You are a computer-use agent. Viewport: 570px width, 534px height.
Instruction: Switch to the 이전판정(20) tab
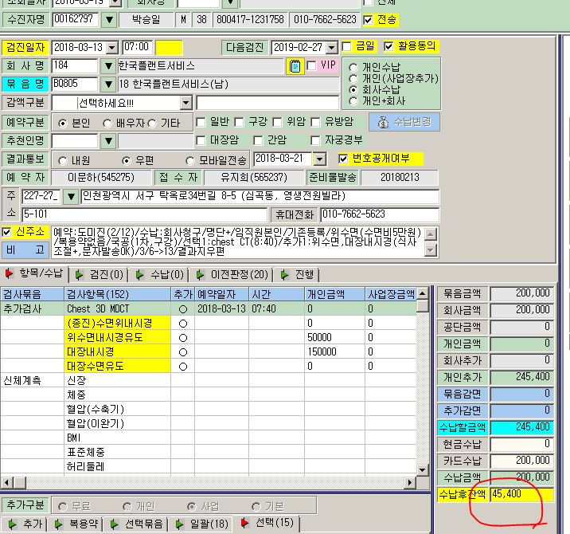click(232, 274)
